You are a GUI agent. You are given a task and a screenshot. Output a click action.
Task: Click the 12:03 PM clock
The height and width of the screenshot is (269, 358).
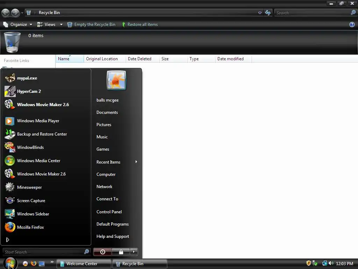344,263
